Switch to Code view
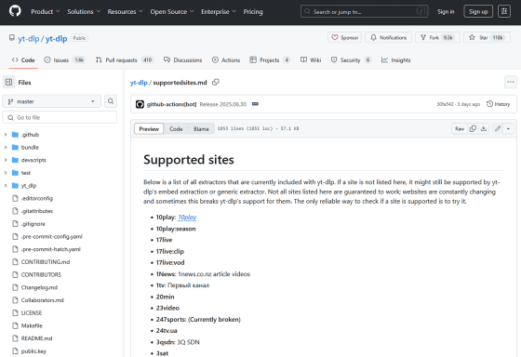Screen dimensions: 521x357 click(x=176, y=129)
